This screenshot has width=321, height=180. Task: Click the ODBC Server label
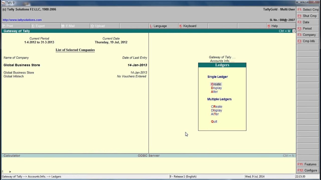pyautogui.click(x=149, y=155)
